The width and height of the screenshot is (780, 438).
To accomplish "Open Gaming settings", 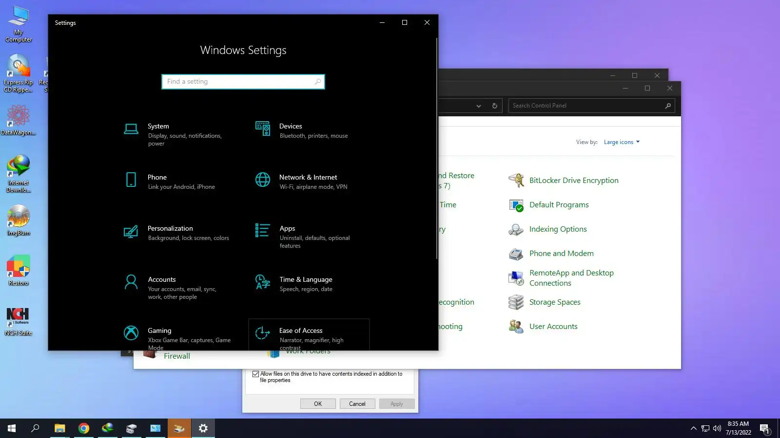I will coord(177,335).
